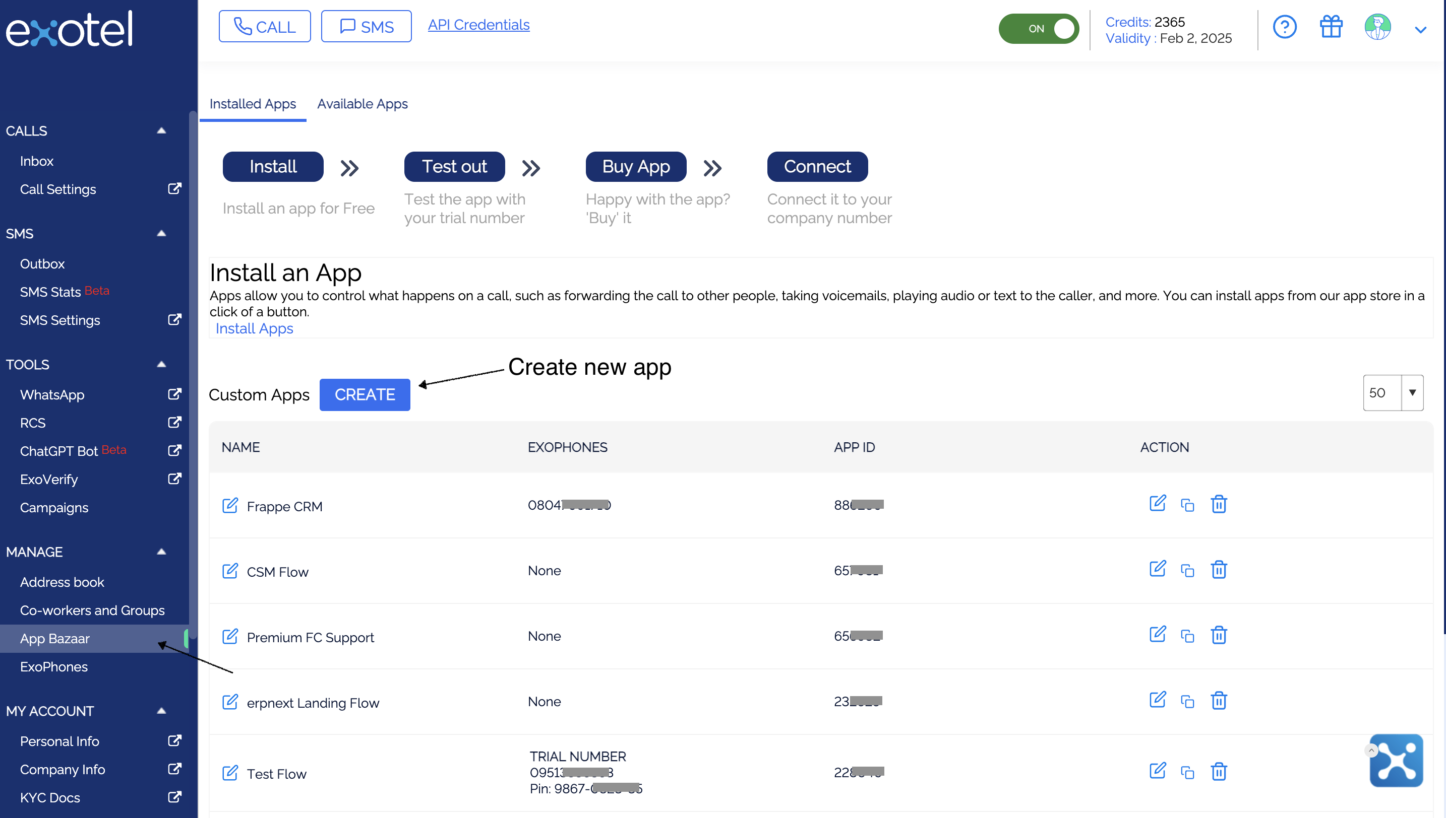
Task: Click the user profile avatar
Action: 1377,27
